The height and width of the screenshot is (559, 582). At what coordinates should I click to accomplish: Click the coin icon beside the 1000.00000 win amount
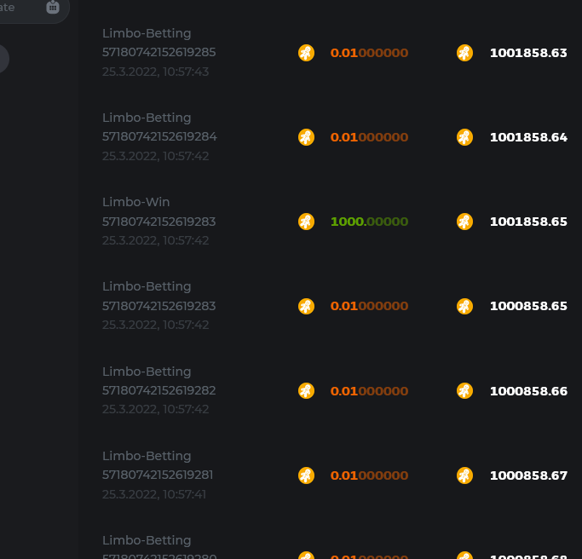tap(306, 222)
